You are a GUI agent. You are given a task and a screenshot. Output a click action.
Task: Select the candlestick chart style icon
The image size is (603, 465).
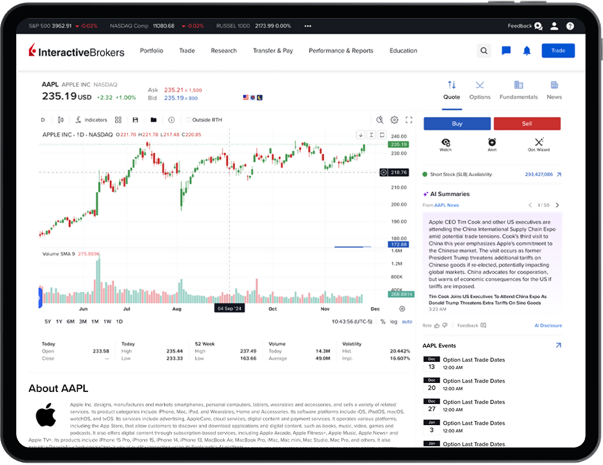tap(59, 120)
